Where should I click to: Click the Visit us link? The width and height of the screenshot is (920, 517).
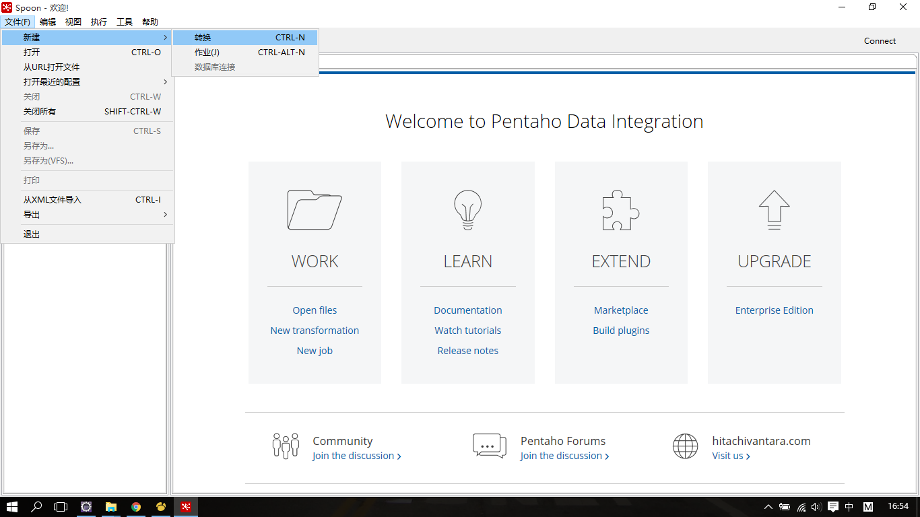(x=731, y=456)
